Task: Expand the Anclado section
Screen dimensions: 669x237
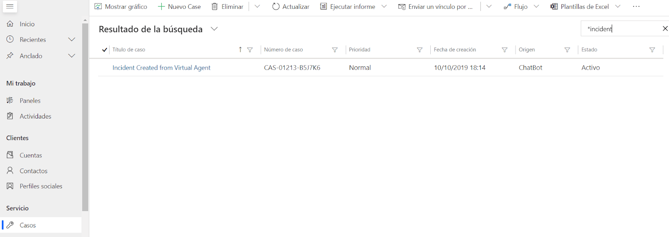Action: click(71, 56)
